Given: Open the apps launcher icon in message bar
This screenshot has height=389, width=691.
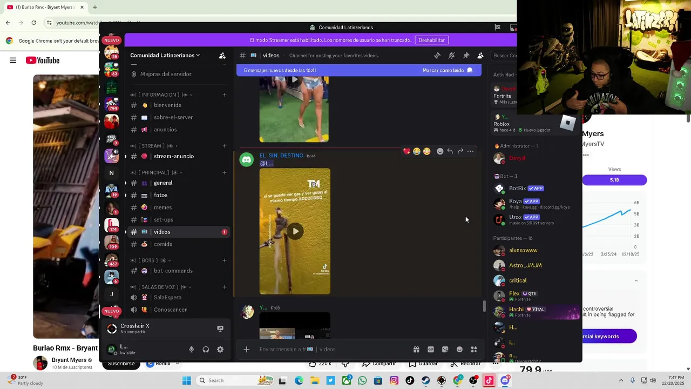Looking at the screenshot, I should click(x=474, y=350).
